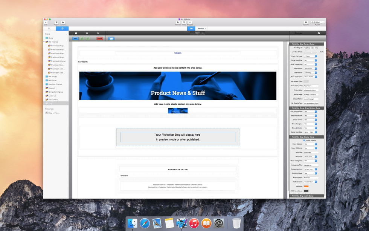
Task: Click the second green link button
Action: (87, 38)
